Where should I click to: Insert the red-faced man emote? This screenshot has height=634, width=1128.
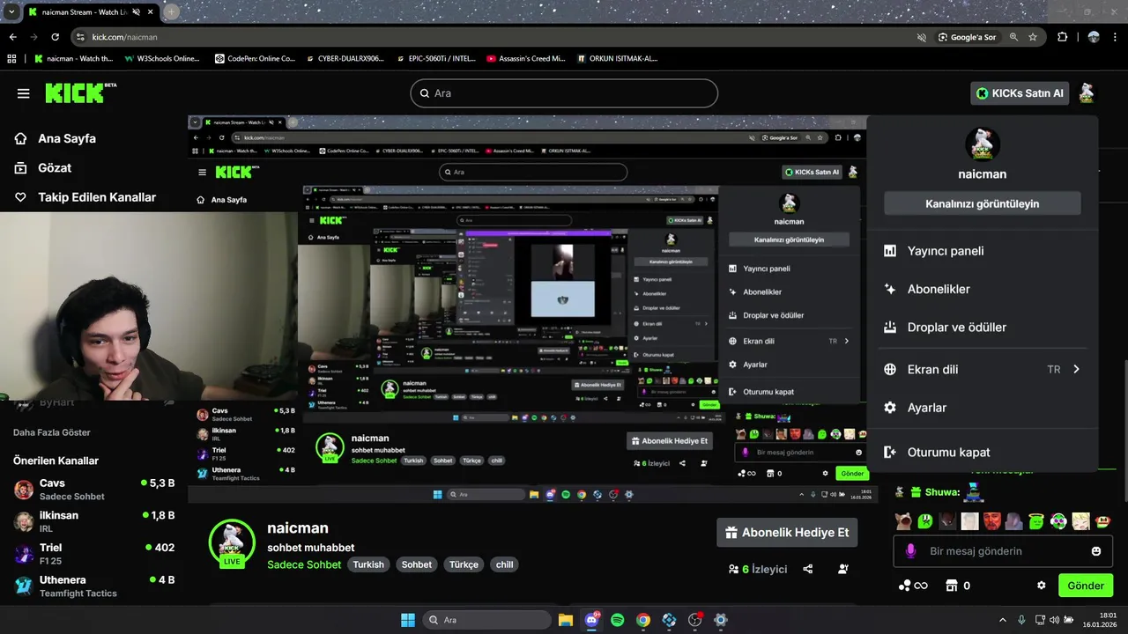(x=992, y=521)
